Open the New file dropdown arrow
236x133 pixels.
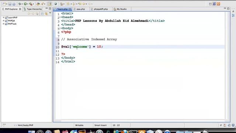coord(7,4)
